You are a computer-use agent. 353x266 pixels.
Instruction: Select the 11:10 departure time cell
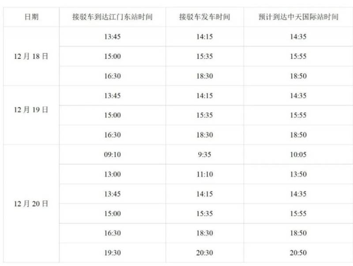click(205, 175)
